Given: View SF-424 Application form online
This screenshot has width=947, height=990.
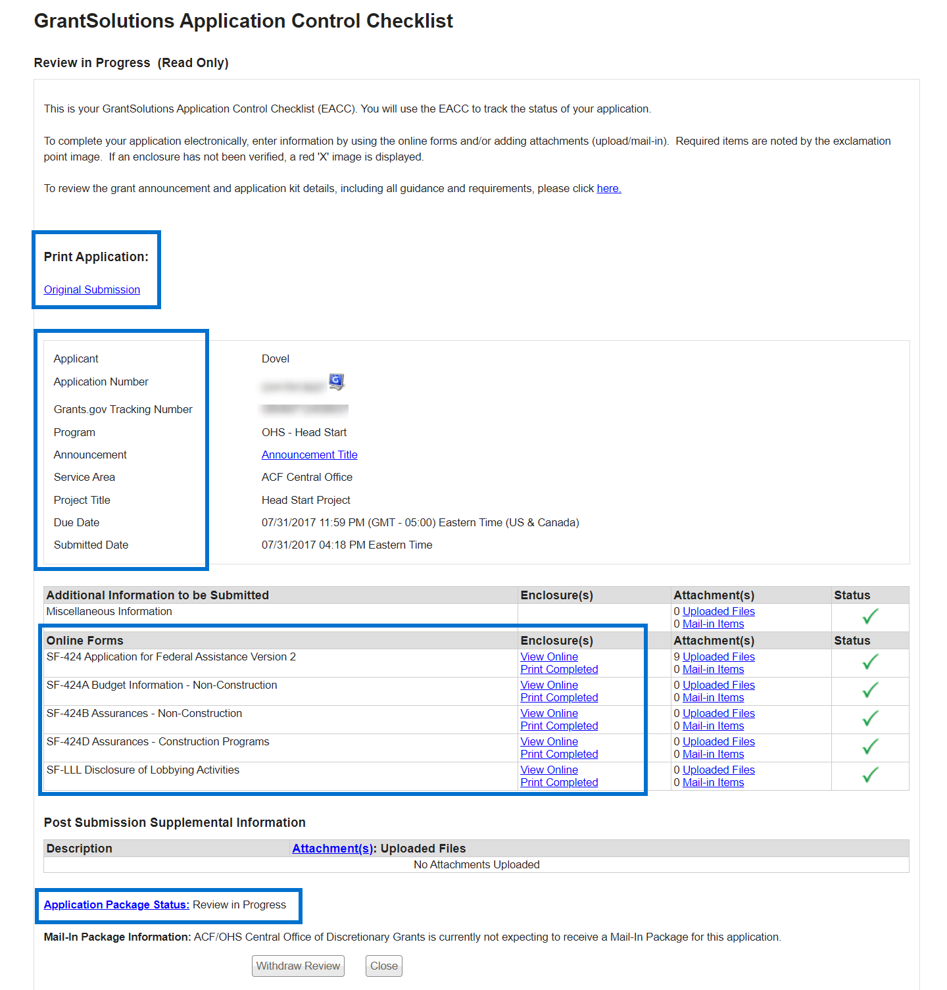Looking at the screenshot, I should 549,656.
